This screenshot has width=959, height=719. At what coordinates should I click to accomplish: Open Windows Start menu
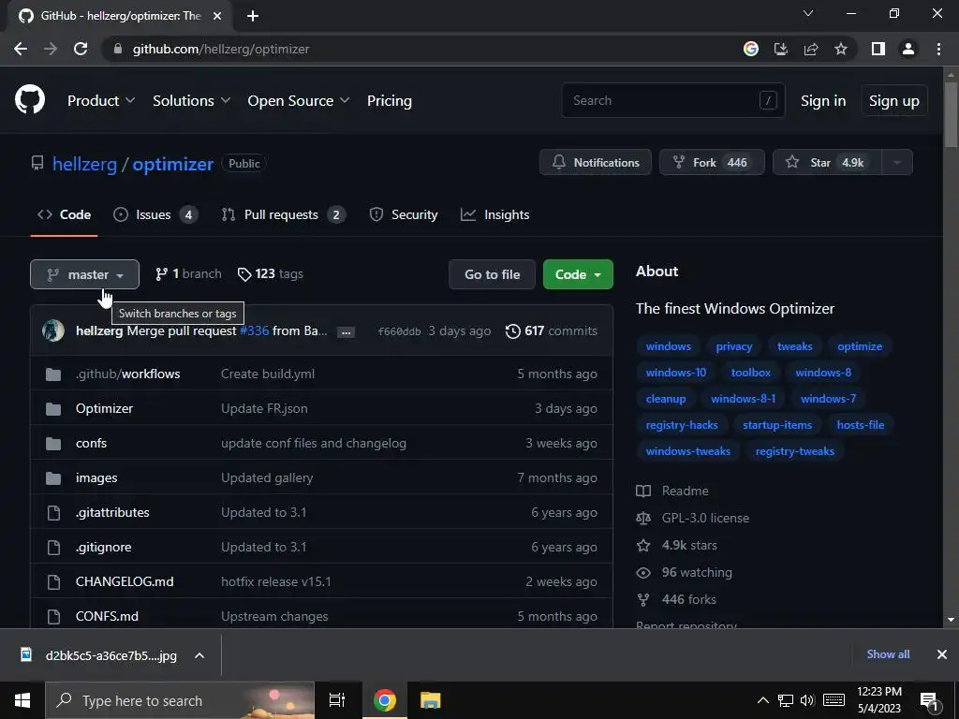22,700
